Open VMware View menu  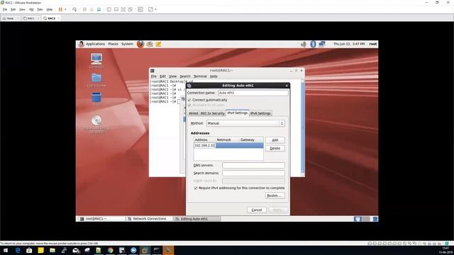[x=22, y=9]
